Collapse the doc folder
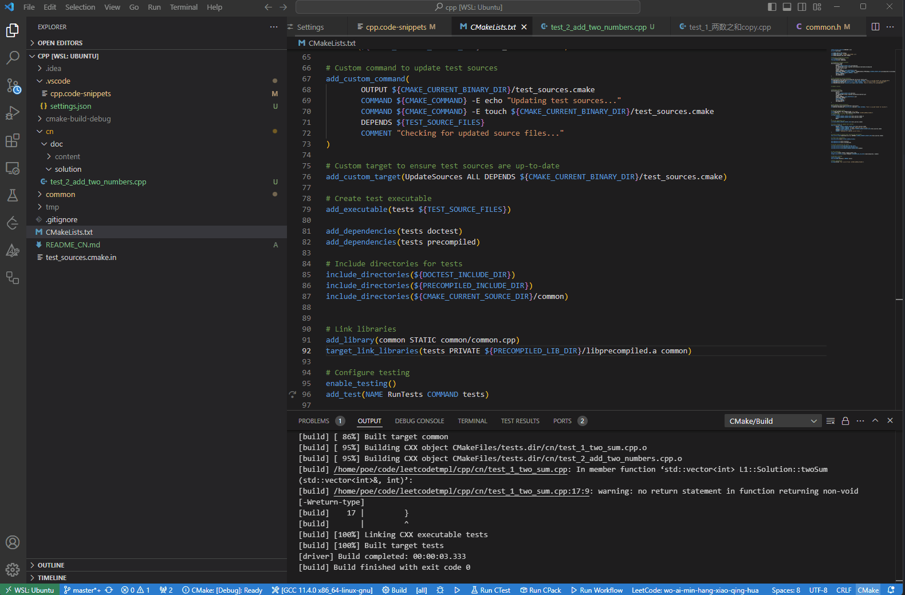The width and height of the screenshot is (905, 595). pyautogui.click(x=156, y=144)
